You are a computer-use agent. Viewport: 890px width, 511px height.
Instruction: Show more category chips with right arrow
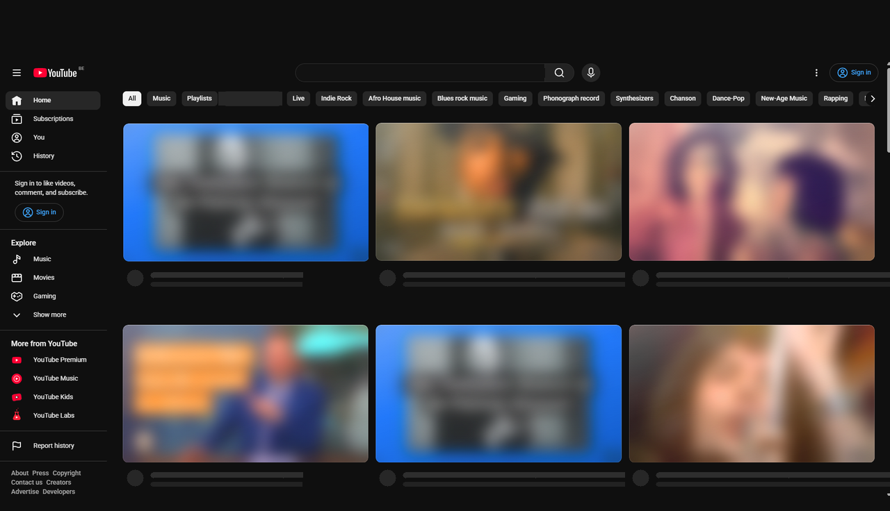(x=873, y=99)
